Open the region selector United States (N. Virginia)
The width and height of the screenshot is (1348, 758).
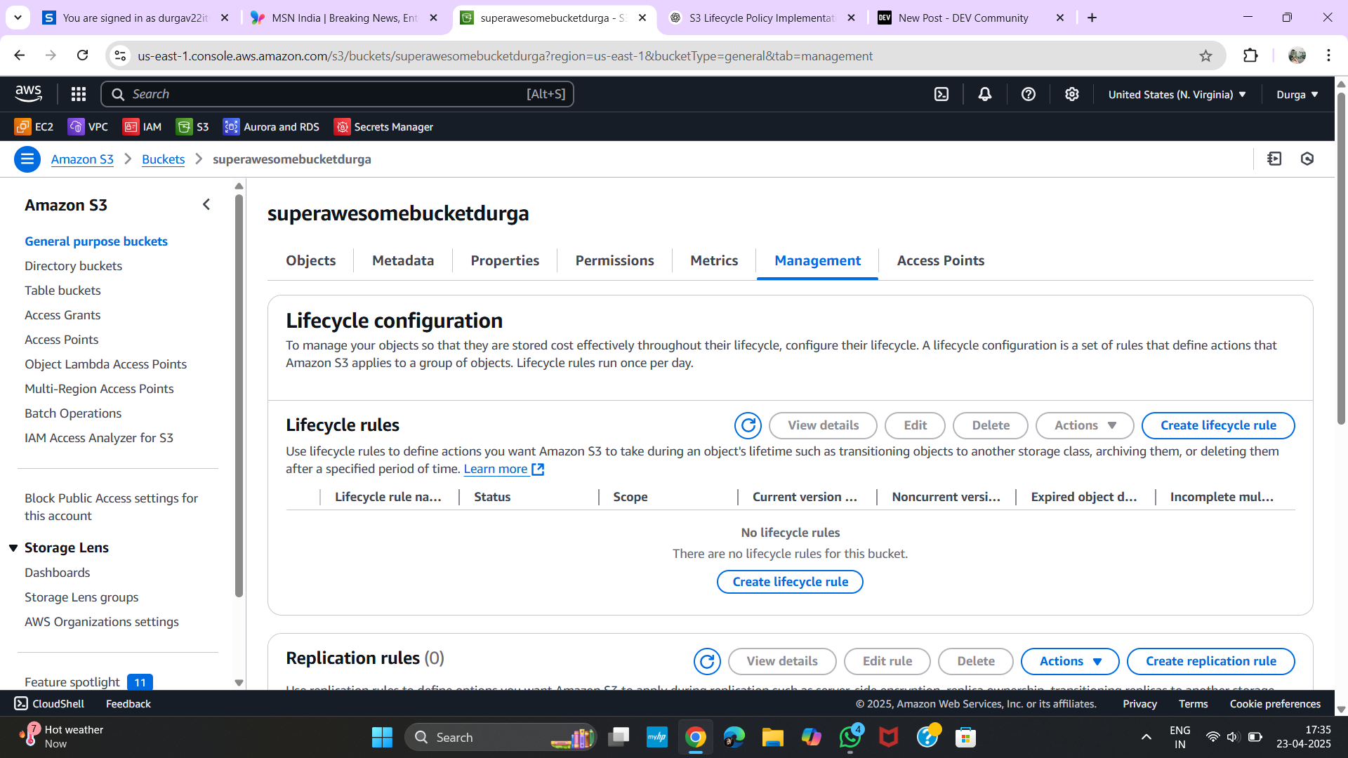(x=1177, y=95)
